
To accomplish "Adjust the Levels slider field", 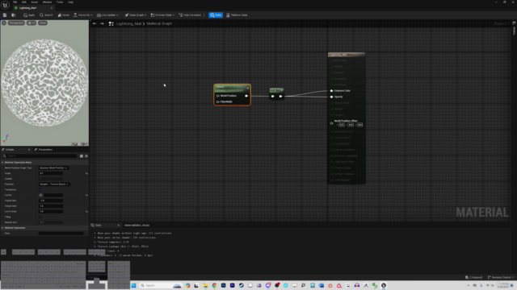I will tap(51, 195).
